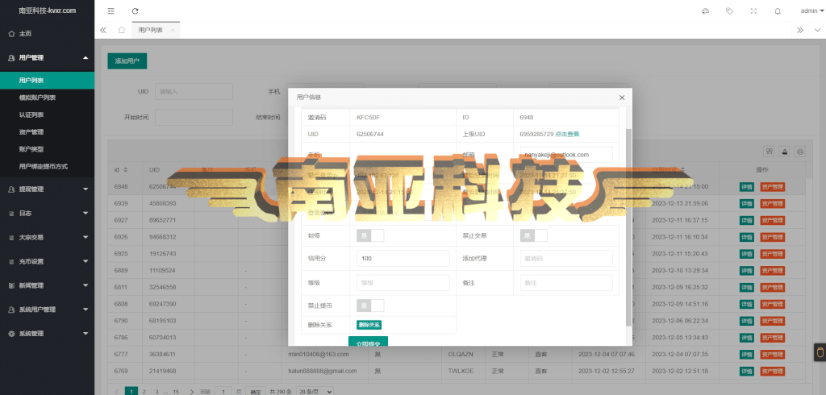826x395 pixels.
Task: Click the page jump number input
Action: point(223,391)
